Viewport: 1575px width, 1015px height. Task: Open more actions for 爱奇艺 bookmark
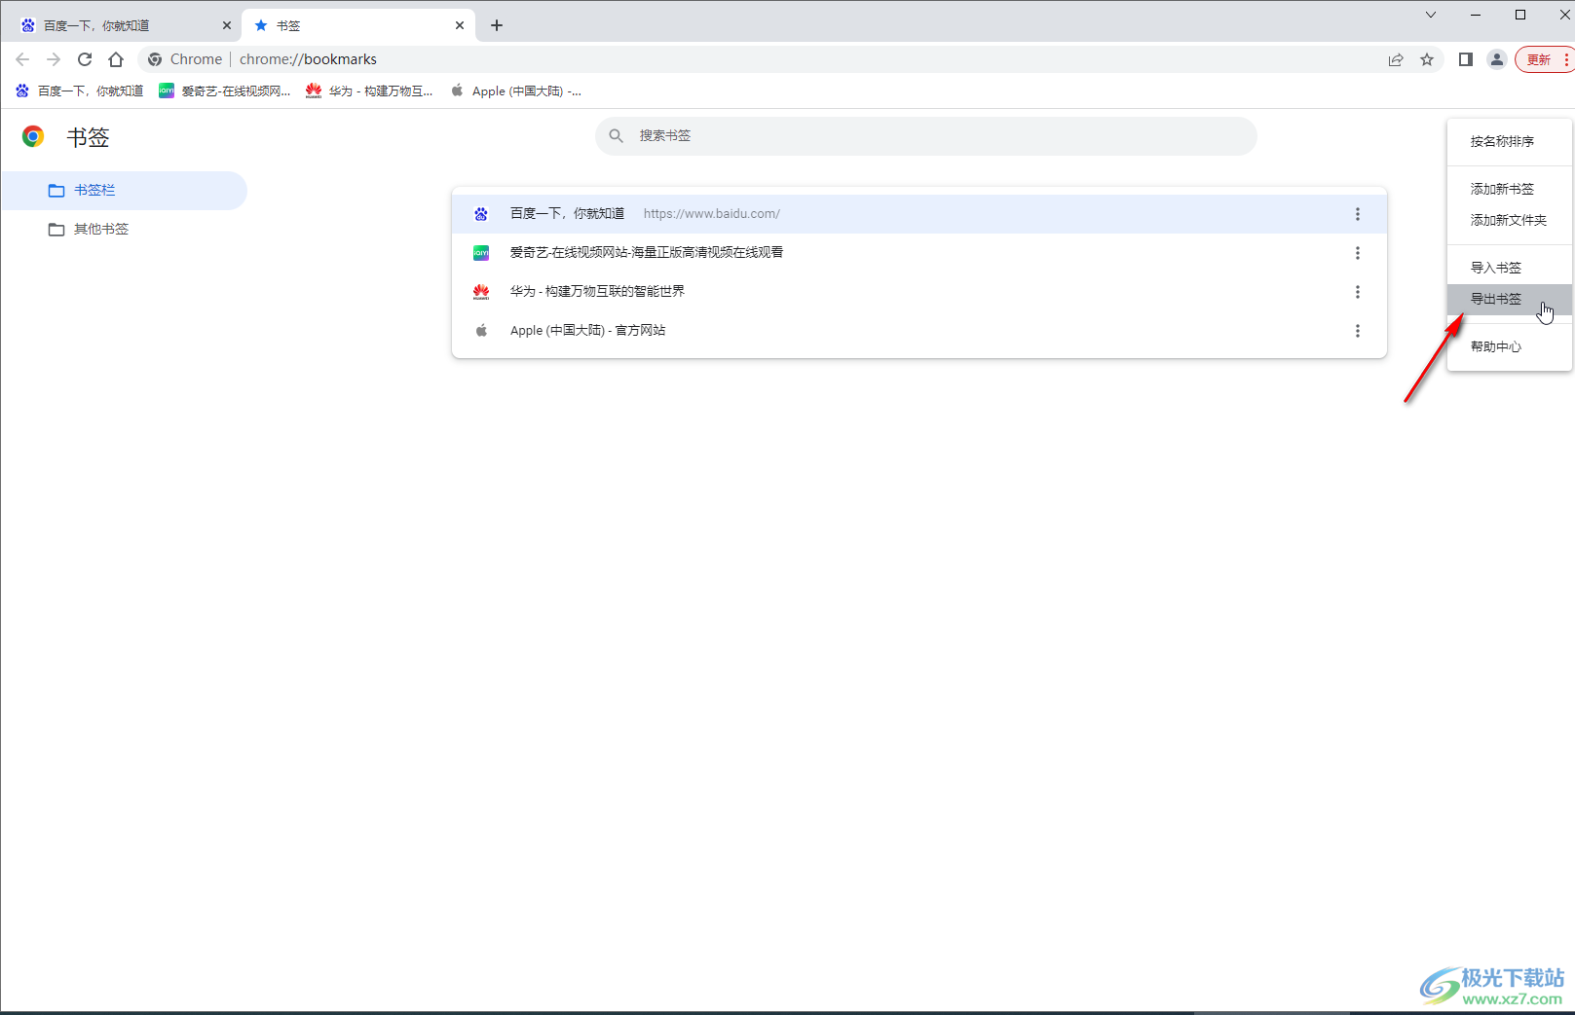coord(1358,253)
